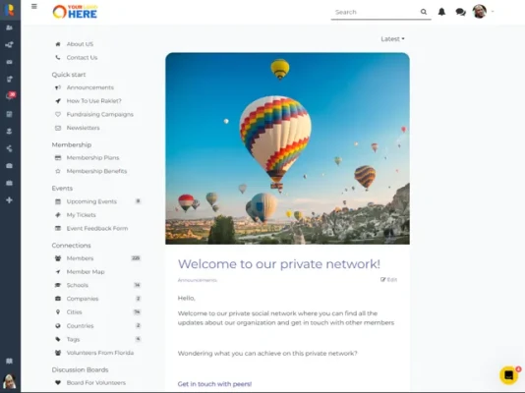Open the Members list

point(80,258)
